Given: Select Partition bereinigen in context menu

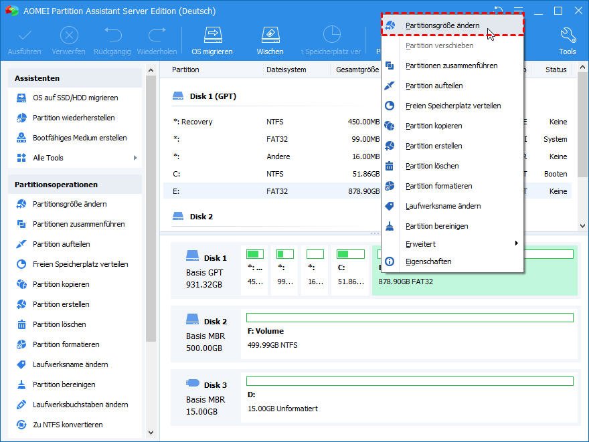Looking at the screenshot, I should click(452, 226).
